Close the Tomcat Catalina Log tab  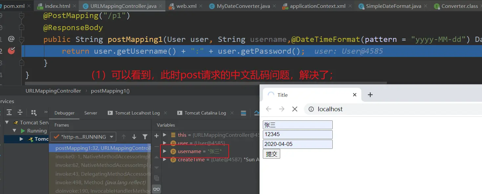[x=232, y=113]
